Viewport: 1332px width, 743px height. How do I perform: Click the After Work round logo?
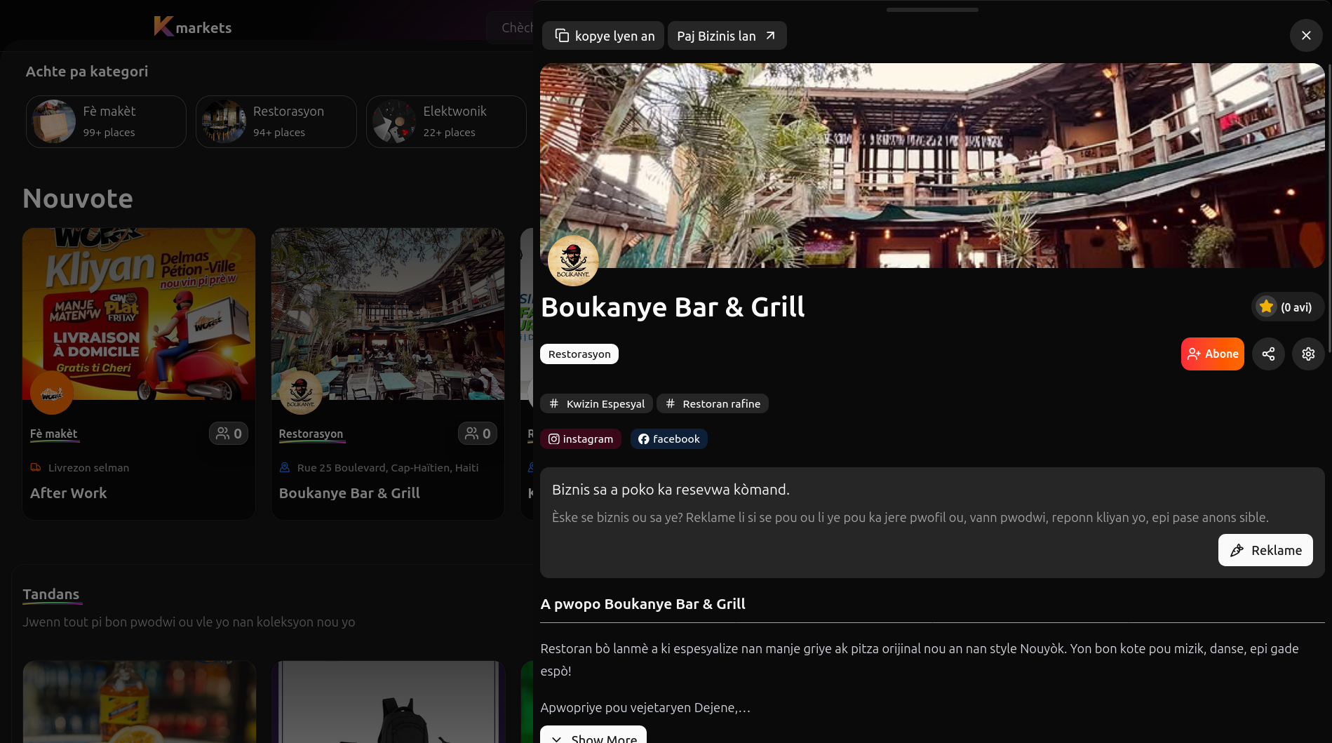pos(52,393)
